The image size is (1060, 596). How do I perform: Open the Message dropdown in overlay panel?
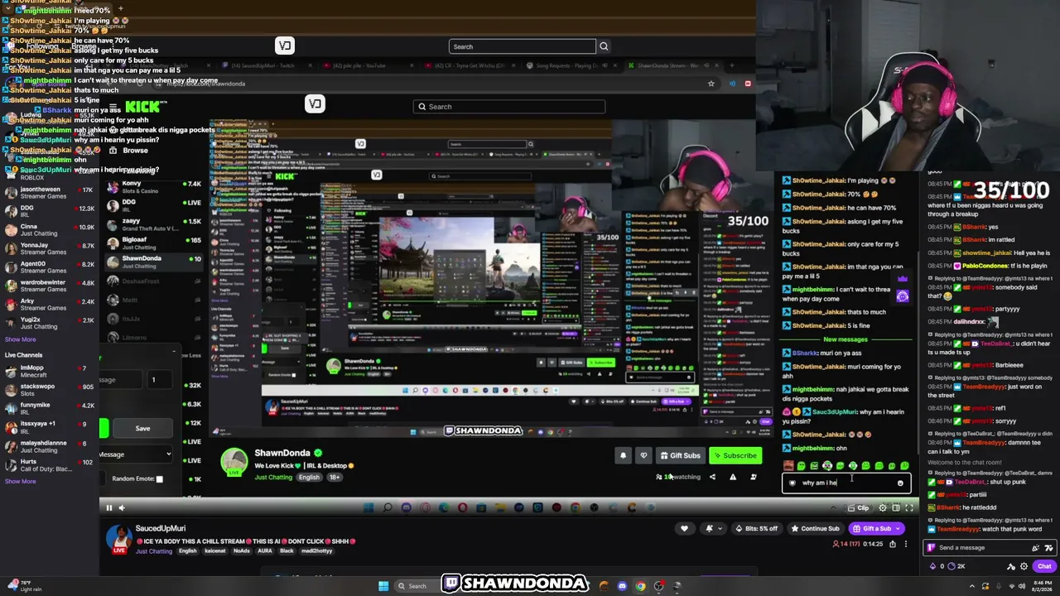tap(135, 454)
